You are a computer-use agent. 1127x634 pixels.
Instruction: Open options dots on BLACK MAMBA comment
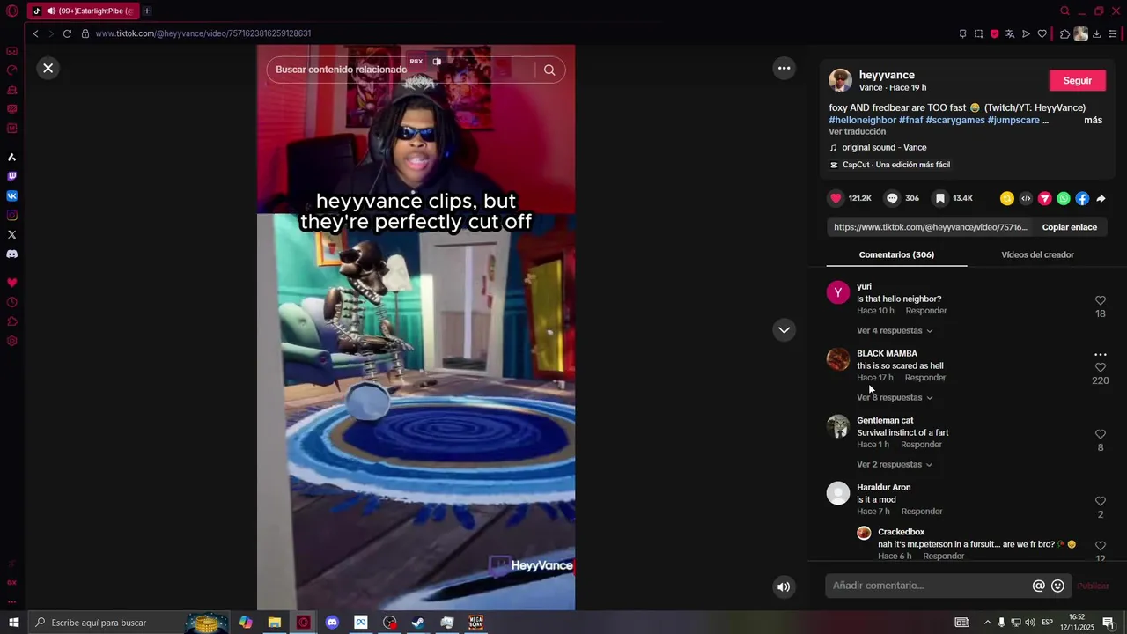click(1100, 355)
